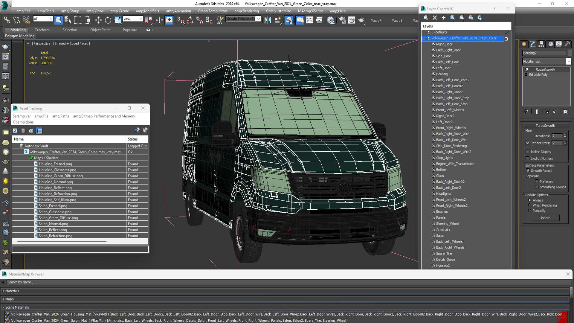Click Delete layer X icon

coord(435,18)
